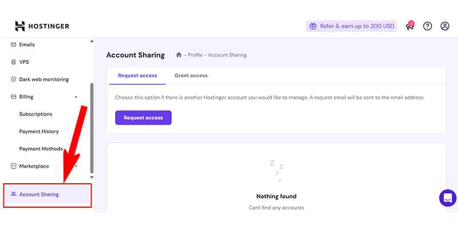Screen dimensions: 458x229
Task: Click Account Sharing in the breadcrumb
Action: (x=227, y=55)
